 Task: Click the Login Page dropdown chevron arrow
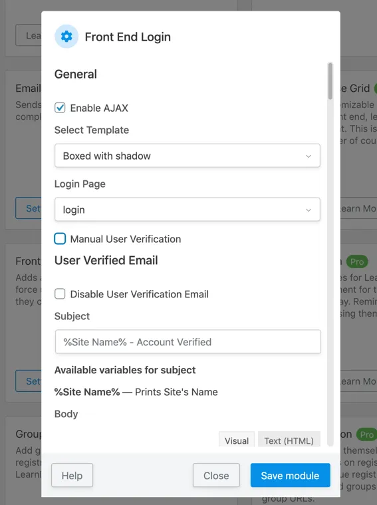pyautogui.click(x=309, y=210)
